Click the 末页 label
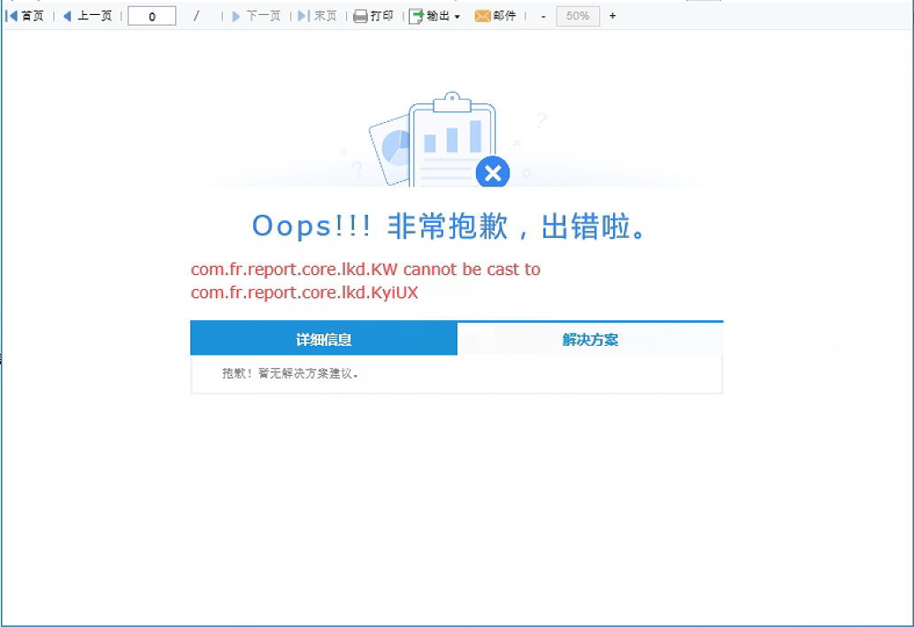 pyautogui.click(x=326, y=16)
